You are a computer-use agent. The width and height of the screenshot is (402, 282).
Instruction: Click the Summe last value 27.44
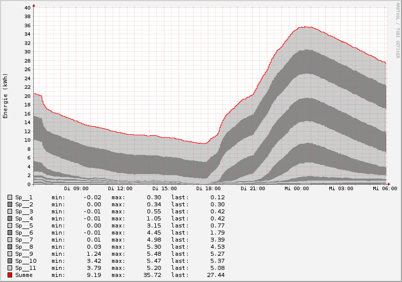[216, 275]
